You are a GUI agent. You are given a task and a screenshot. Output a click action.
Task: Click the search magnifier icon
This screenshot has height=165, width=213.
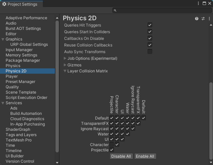click(115, 10)
